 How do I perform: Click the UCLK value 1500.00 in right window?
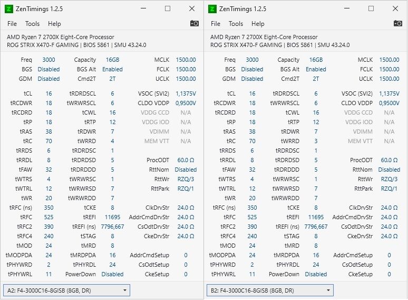coord(389,79)
